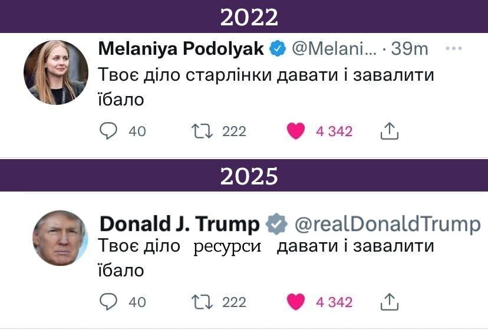Retweet Melaniya Podolyak's tweet

[202, 131]
